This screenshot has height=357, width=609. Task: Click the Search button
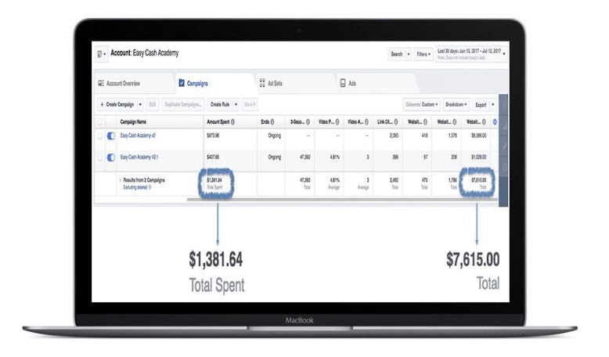397,54
